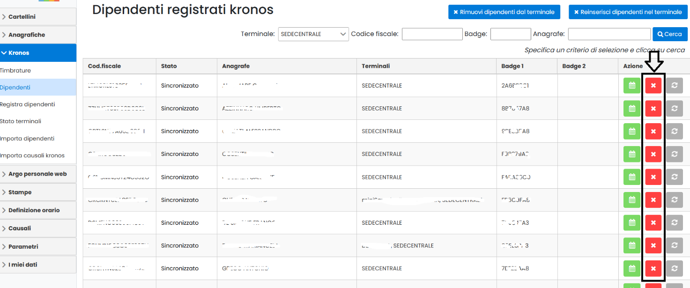The height and width of the screenshot is (288, 690).
Task: Click red X in badge 2A6 row
Action: pos(653,86)
